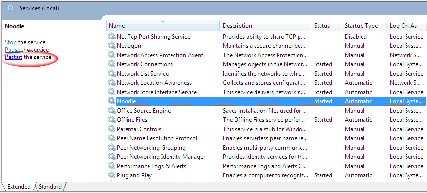
Task: Click Automatic startup type in Noodle row
Action: (359, 101)
